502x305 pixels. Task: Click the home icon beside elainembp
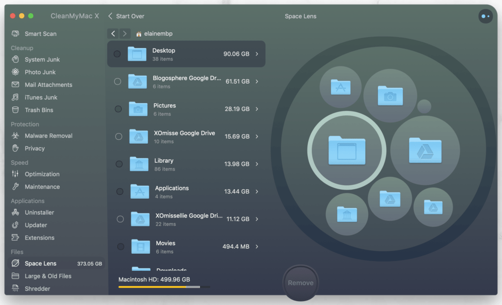click(139, 34)
